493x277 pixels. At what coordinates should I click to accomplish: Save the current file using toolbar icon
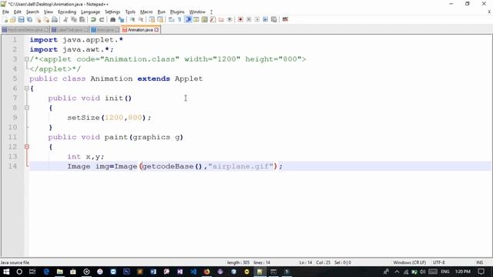click(x=21, y=19)
